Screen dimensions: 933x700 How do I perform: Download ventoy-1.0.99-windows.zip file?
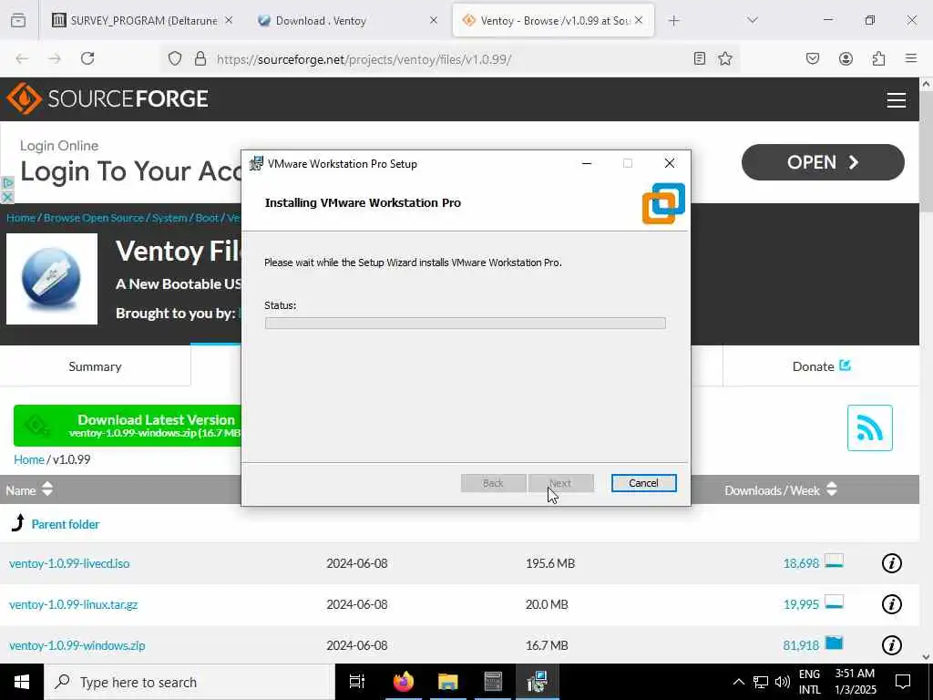[x=77, y=645]
